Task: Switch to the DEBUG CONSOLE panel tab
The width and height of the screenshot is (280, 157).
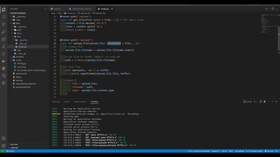Action: pos(80,102)
